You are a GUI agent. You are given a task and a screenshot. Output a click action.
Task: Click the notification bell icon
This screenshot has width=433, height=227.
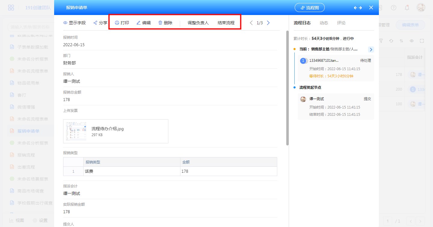coord(407,8)
